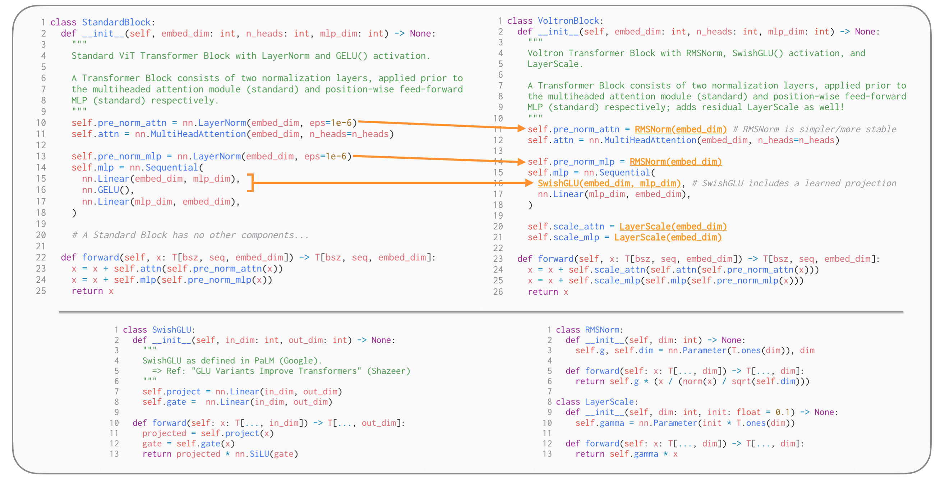
Task: Click the LayerScale class definition name
Action: [609, 402]
